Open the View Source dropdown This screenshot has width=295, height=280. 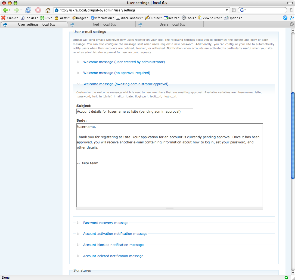tap(209, 18)
